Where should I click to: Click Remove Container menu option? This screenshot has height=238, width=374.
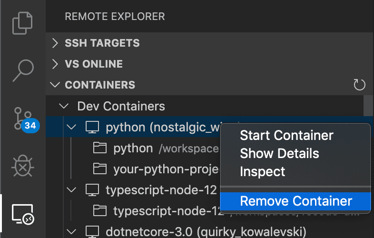coord(295,201)
